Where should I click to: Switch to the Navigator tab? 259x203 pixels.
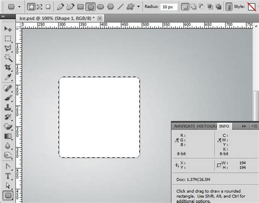coord(184,126)
